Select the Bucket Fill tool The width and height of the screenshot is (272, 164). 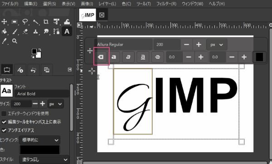coord(4,32)
